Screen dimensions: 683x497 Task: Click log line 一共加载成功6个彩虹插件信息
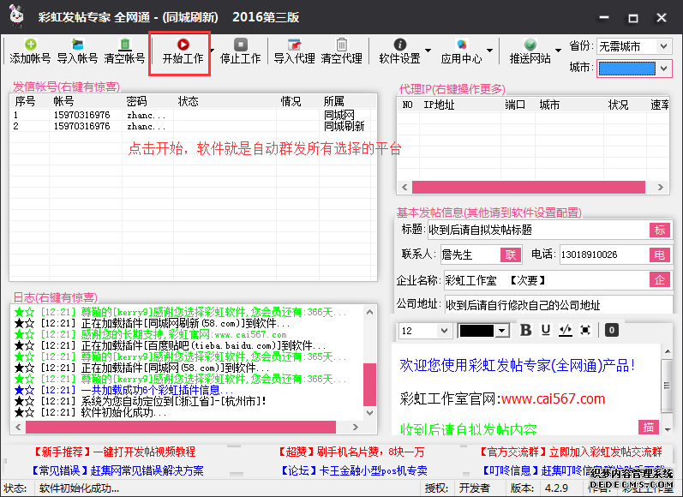pyautogui.click(x=124, y=390)
